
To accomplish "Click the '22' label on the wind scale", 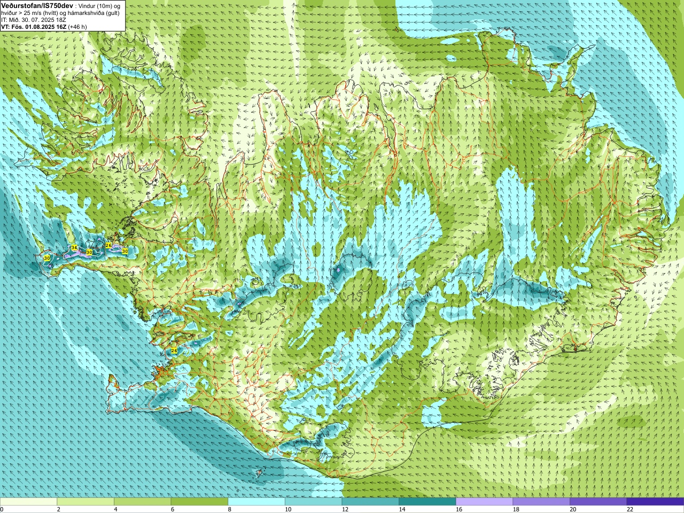I will (x=630, y=509).
